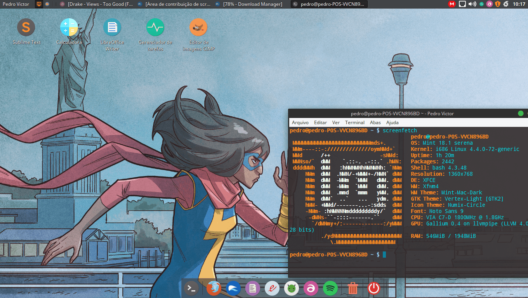The width and height of the screenshot is (528, 298).
Task: Open the Arquivo menu in the terminal
Action: (x=300, y=122)
